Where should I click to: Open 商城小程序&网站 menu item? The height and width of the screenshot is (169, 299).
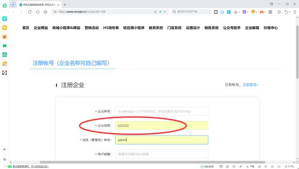pos(66,28)
